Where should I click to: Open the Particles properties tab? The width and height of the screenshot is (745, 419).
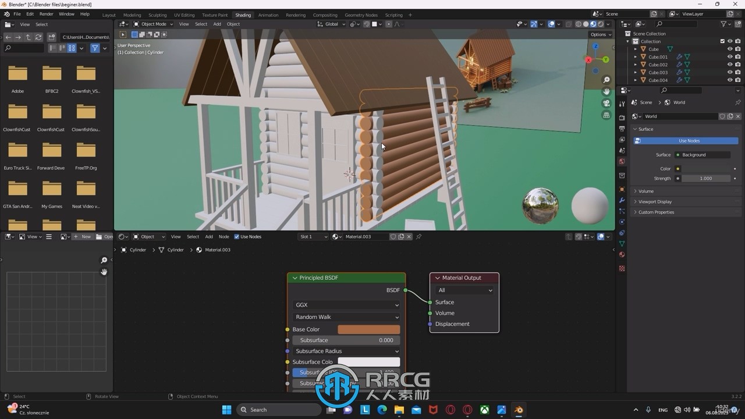(622, 211)
